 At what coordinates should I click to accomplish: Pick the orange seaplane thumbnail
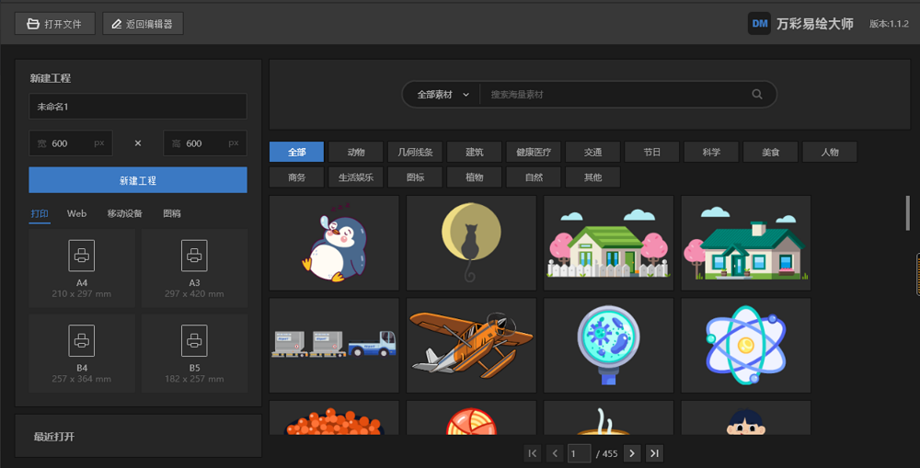(x=471, y=346)
